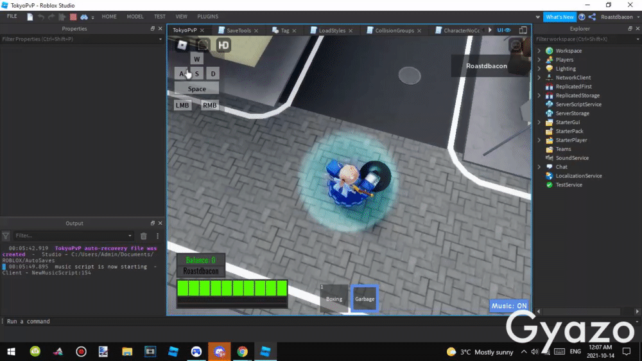Screen dimensions: 642x361
Task: Close the TokyoPvP tab
Action: pos(202,30)
